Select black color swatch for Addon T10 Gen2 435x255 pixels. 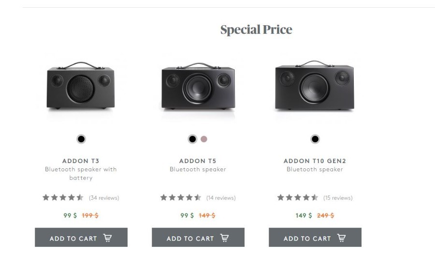[315, 139]
